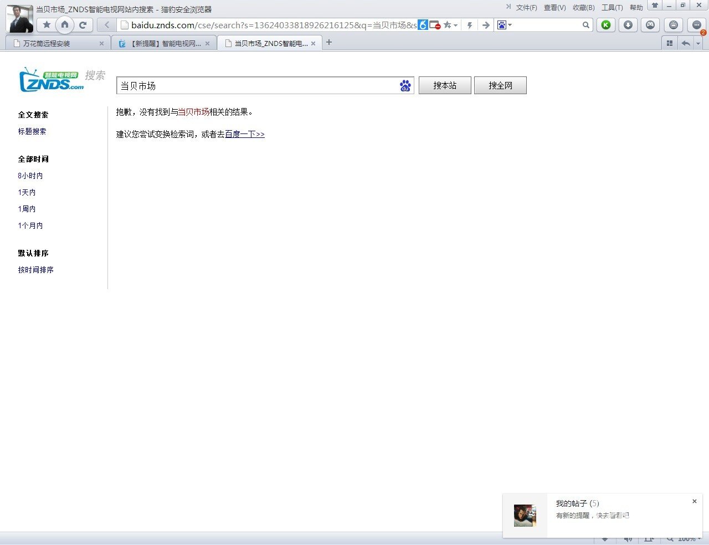Toggle the lightning speed mode icon

coord(470,25)
